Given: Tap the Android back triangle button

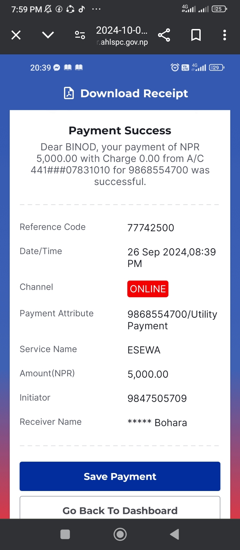Looking at the screenshot, I should click(175, 534).
